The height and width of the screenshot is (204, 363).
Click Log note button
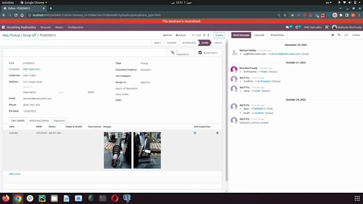pos(259,35)
